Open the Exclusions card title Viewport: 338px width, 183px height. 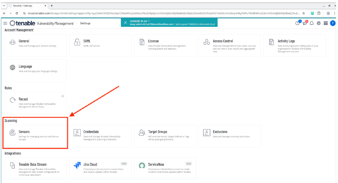click(220, 132)
